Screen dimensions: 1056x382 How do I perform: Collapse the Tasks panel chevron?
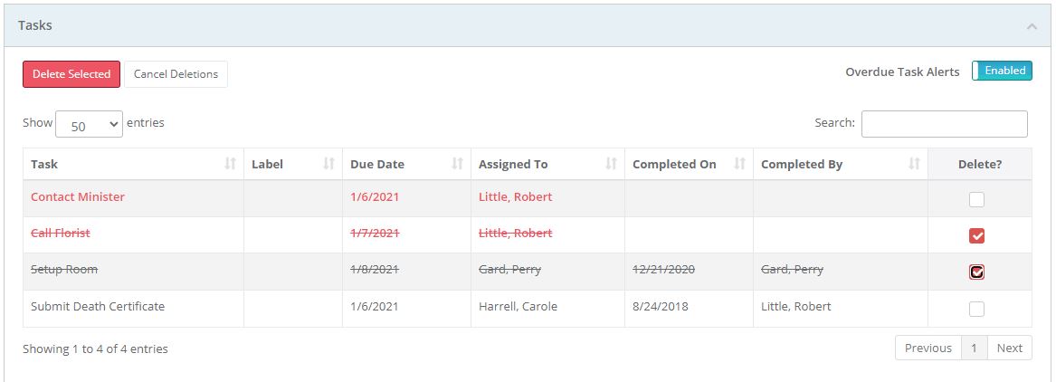[1032, 26]
